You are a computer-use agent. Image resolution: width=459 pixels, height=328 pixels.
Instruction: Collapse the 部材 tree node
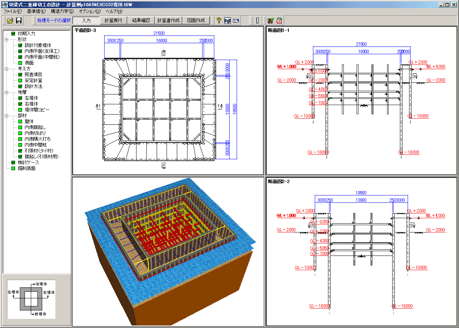pos(6,116)
